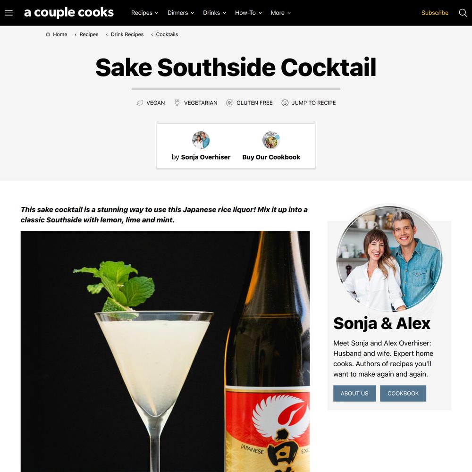
Task: Click the a couple cooks logo
Action: pos(68,13)
